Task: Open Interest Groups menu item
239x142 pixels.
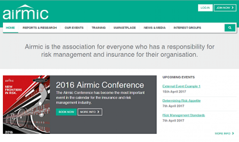Action: tap(187, 28)
